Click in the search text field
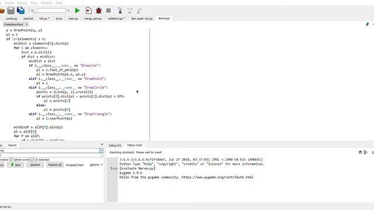The image size is (374, 210). point(50,150)
